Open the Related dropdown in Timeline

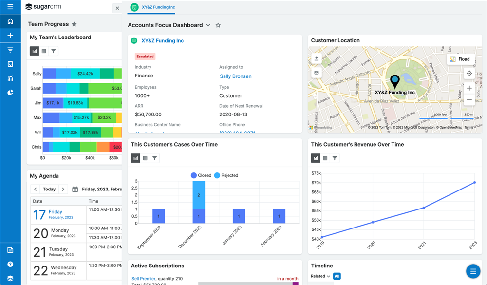pos(320,276)
